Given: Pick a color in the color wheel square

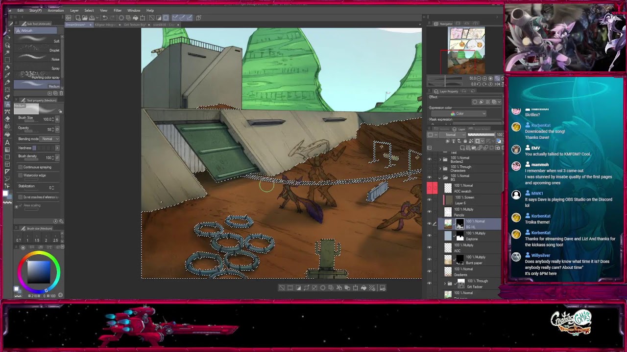Looking at the screenshot, I should tap(39, 272).
